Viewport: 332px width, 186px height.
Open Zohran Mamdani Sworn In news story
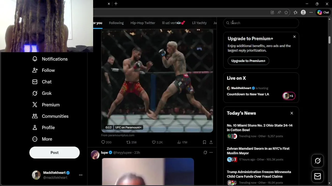pos(258,151)
